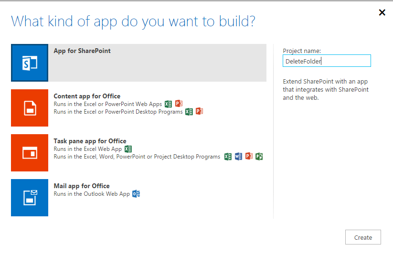The width and height of the screenshot is (393, 255).
Task: Select the 'Task pane app for Office' heading
Action: 90,141
